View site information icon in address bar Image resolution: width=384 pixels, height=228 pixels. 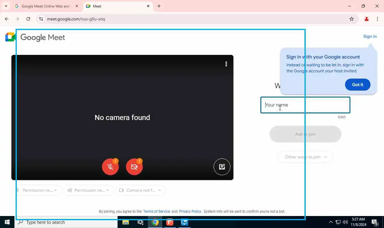click(x=41, y=19)
